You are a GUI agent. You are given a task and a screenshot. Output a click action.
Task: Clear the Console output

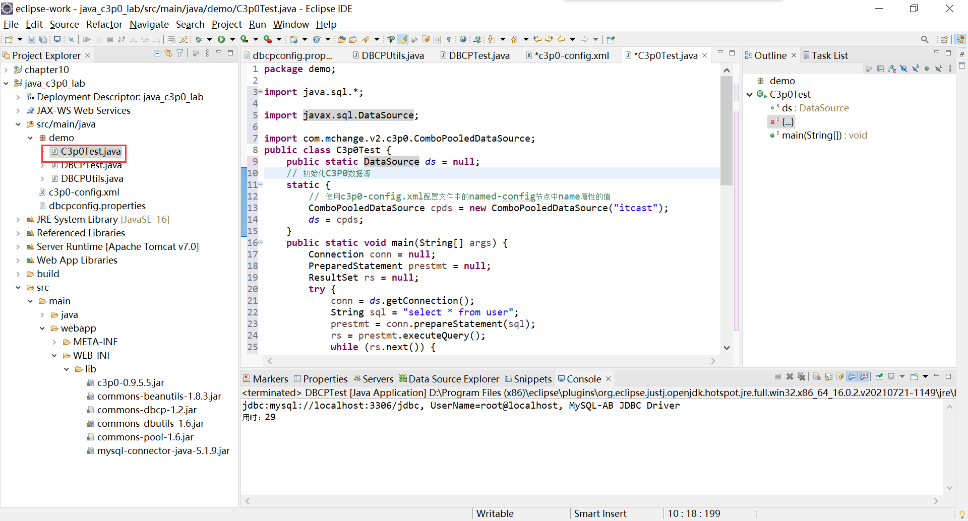[x=817, y=377]
